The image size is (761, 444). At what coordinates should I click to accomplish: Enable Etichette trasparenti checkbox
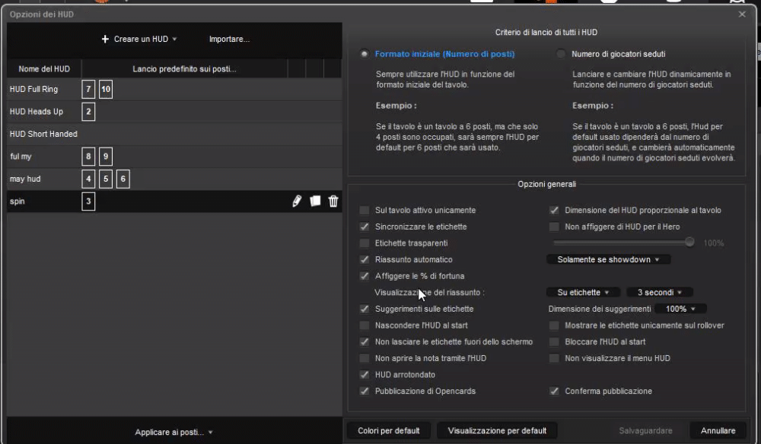tap(364, 243)
